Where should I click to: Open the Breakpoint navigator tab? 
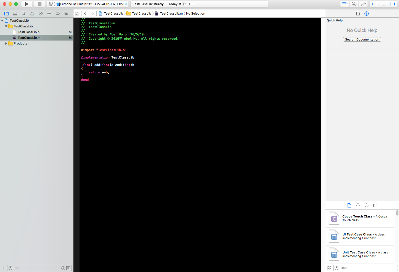(x=58, y=13)
